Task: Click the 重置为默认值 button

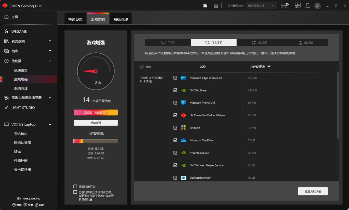Action: [313, 191]
